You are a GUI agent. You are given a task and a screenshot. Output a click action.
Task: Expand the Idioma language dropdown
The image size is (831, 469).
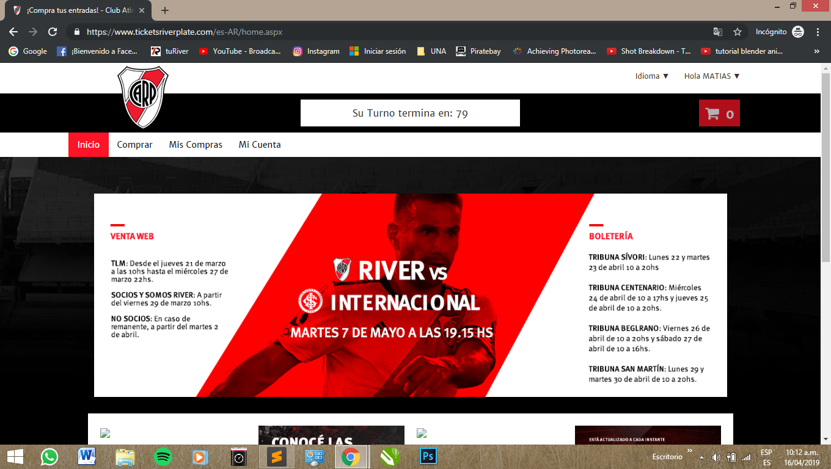pos(652,76)
